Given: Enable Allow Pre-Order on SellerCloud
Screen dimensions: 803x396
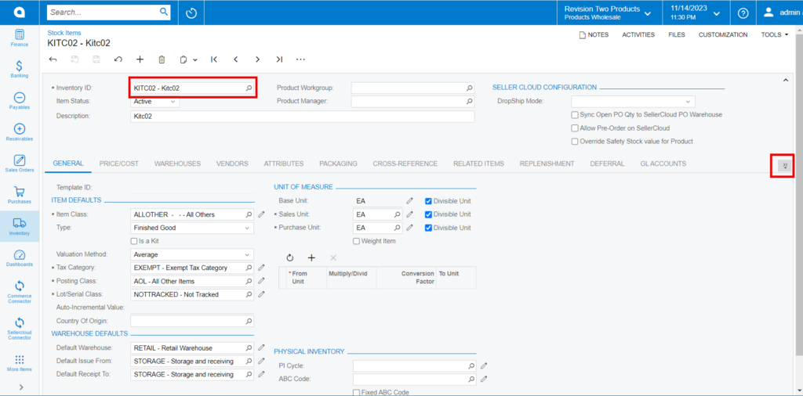Looking at the screenshot, I should pos(576,128).
